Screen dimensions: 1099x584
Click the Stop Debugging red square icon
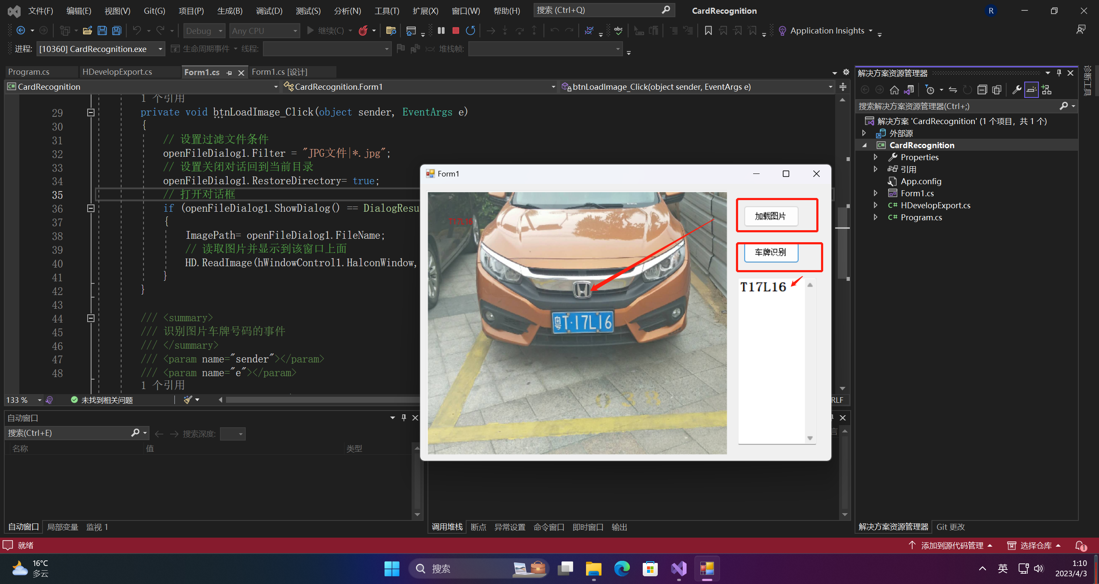(x=456, y=30)
